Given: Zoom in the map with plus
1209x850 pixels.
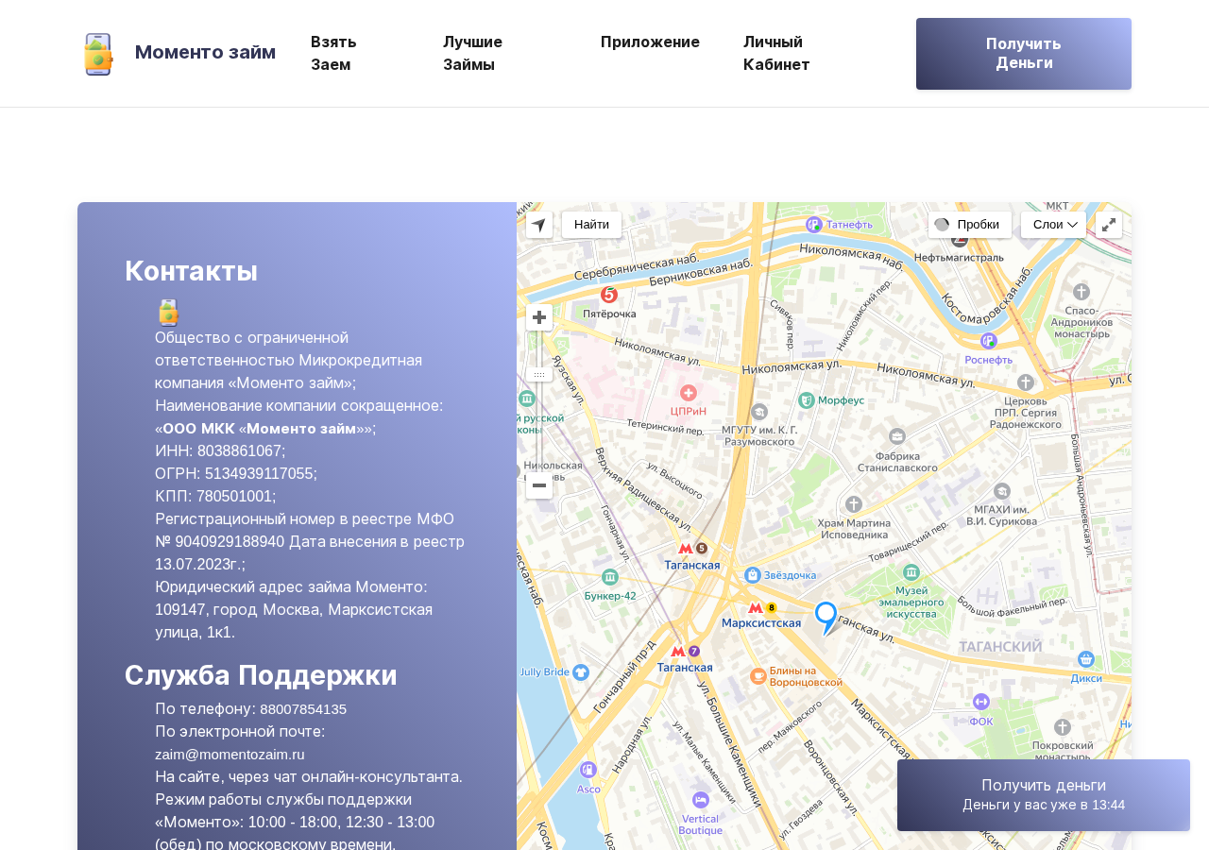Looking at the screenshot, I should click(539, 317).
